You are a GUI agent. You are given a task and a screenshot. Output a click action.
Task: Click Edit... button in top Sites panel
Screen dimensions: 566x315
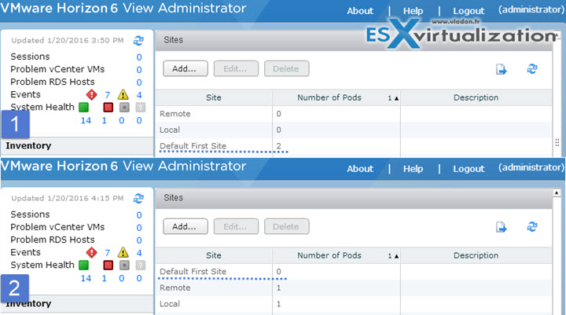click(x=236, y=68)
